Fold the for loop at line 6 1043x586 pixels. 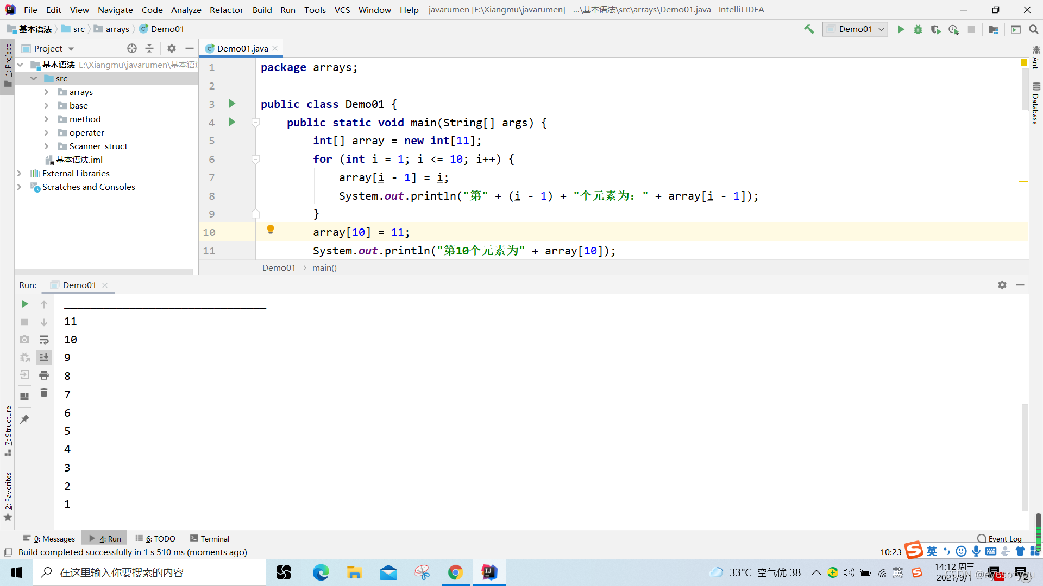pos(255,159)
